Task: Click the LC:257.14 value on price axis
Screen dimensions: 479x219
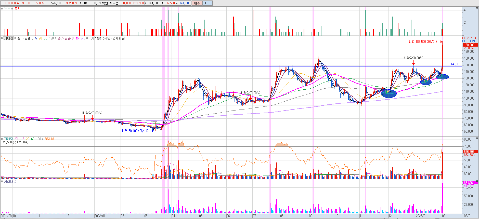Action: (x=469, y=38)
